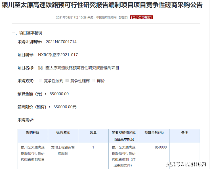The height and width of the screenshot is (169, 210).
Task: Toggle the 竞争性磋商 checkbox
Action: coord(67,81)
